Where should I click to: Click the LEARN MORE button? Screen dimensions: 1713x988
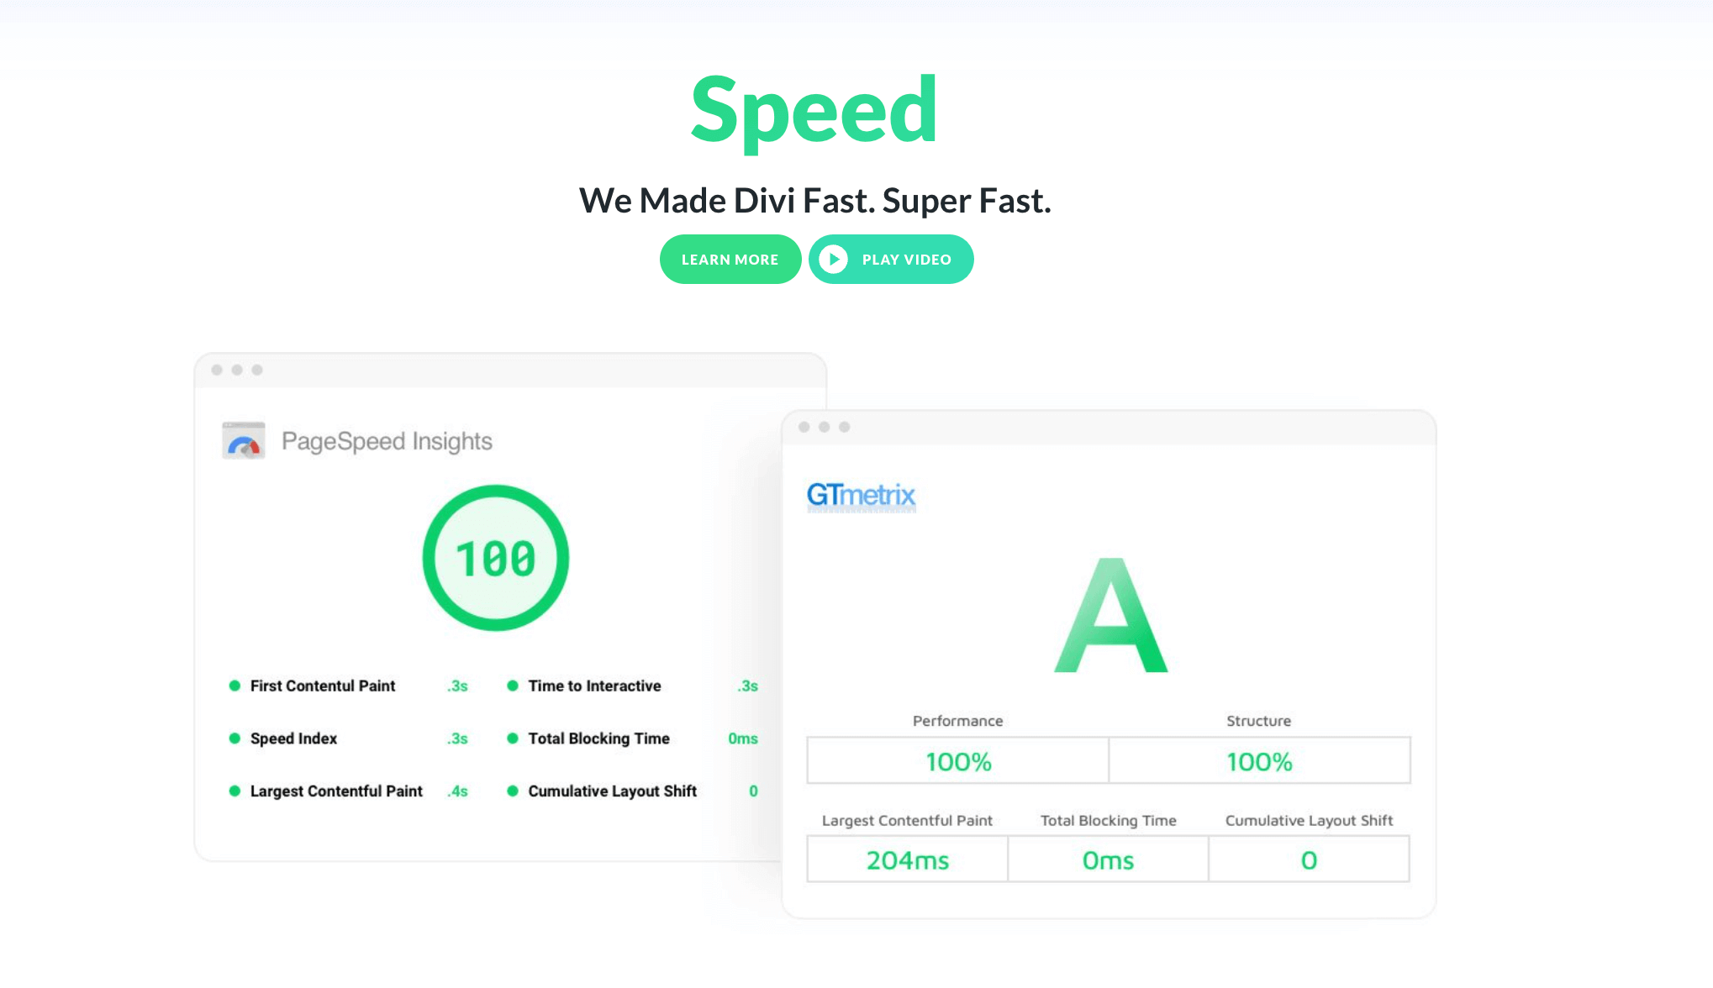pyautogui.click(x=730, y=259)
